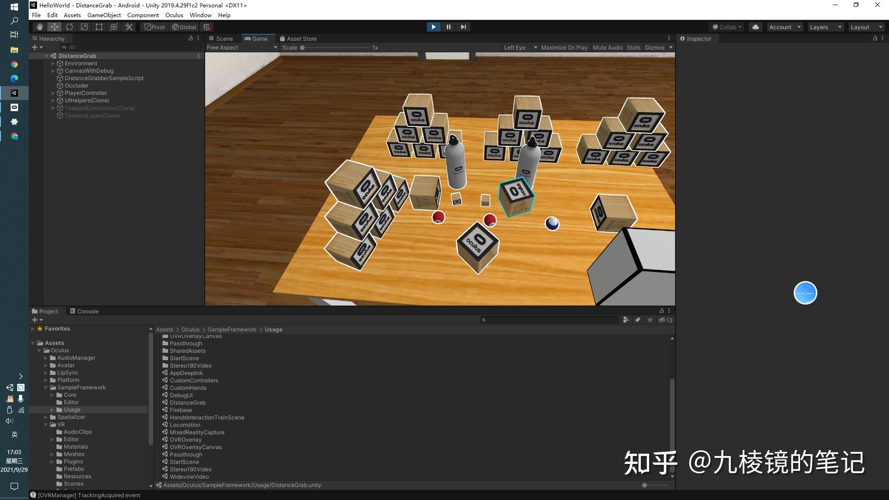Collapse SampleFramework folder in Project tree
This screenshot has width=889, height=500.
point(46,387)
